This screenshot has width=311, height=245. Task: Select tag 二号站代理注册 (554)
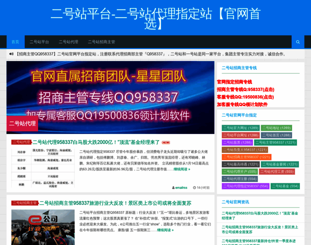point(240,179)
